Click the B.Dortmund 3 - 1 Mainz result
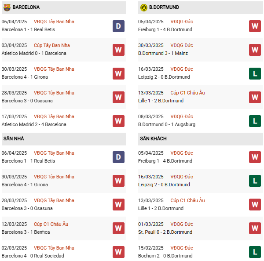Image resolution: width=264 pixels, height=261 pixels. [x=163, y=54]
